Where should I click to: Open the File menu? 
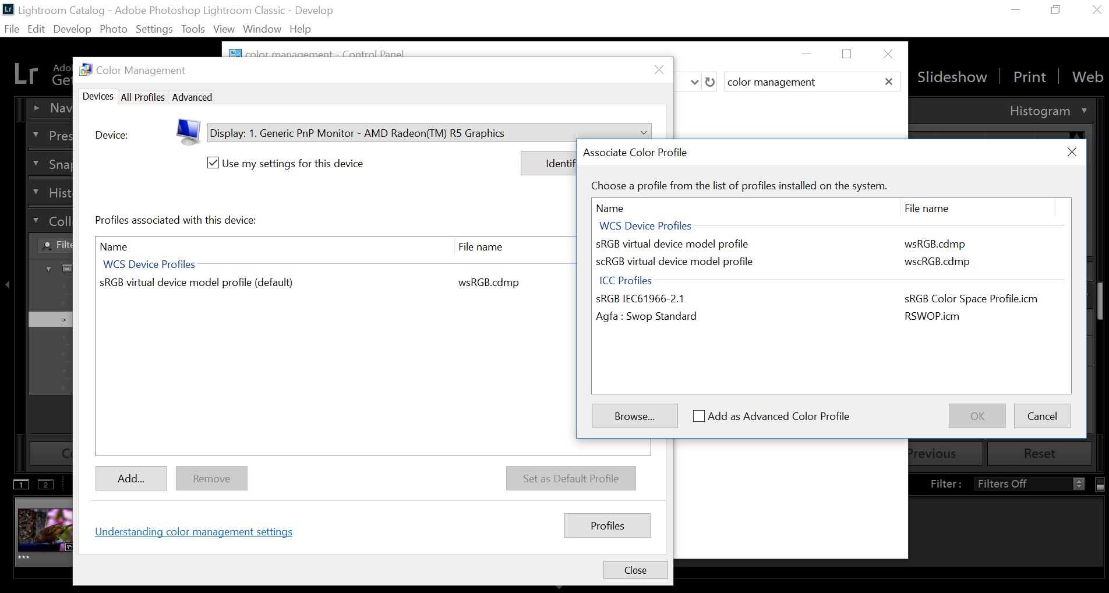click(11, 29)
